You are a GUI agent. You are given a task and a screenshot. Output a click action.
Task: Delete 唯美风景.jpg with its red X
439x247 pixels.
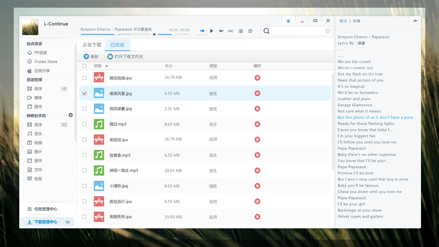point(257,93)
